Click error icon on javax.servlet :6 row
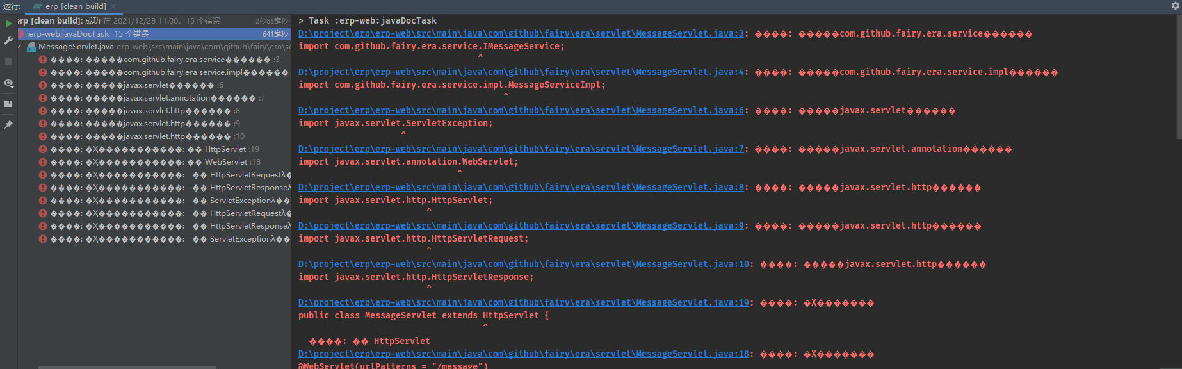The width and height of the screenshot is (1182, 369). click(43, 85)
